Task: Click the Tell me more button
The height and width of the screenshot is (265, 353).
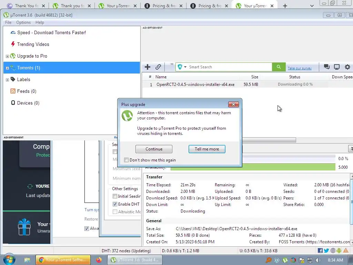Action: tap(207, 149)
